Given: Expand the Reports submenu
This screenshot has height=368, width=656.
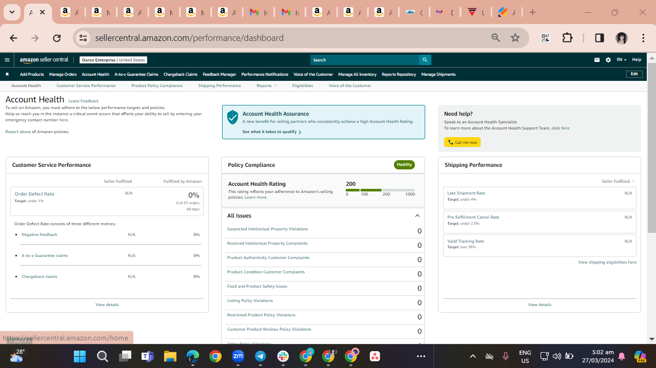Looking at the screenshot, I should 266,85.
